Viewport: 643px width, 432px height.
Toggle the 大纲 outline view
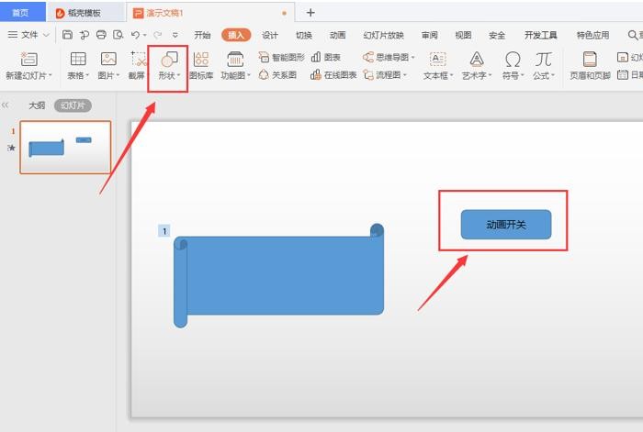(37, 105)
